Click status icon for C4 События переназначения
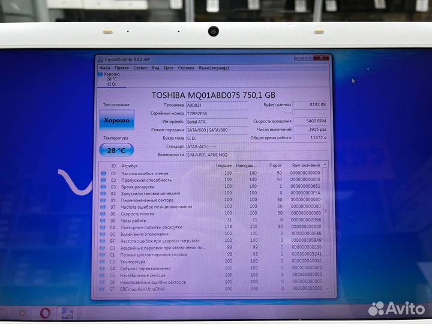 (x=102, y=268)
